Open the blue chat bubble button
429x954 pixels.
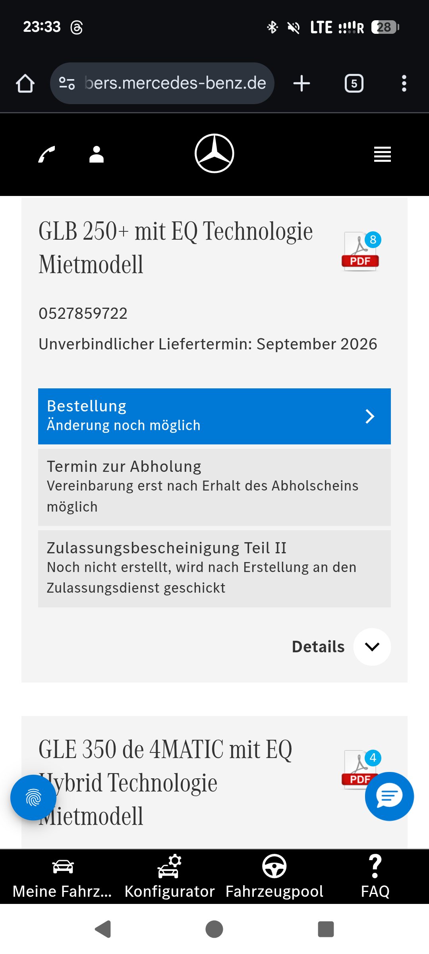[389, 796]
